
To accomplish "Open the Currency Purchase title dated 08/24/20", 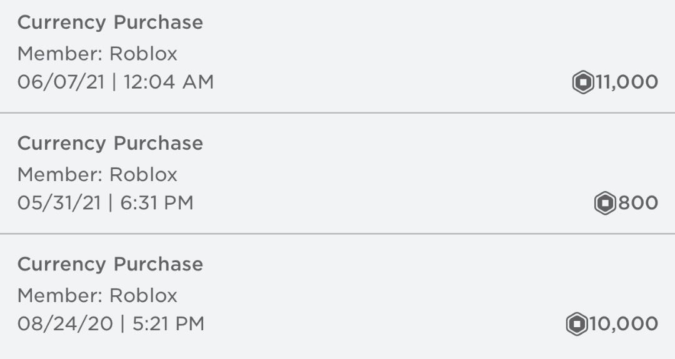I will pyautogui.click(x=110, y=265).
